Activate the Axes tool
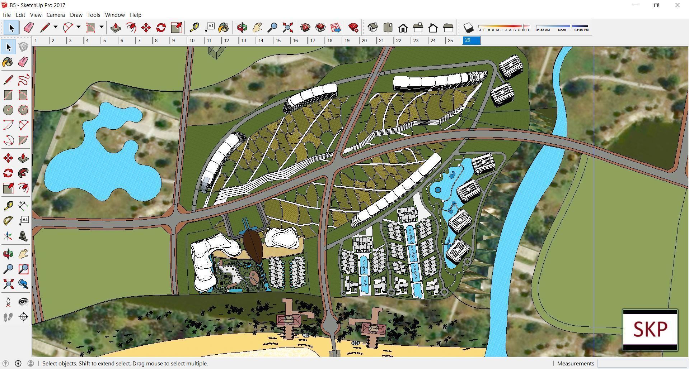Screen dimensions: 689x369 [x=8, y=235]
